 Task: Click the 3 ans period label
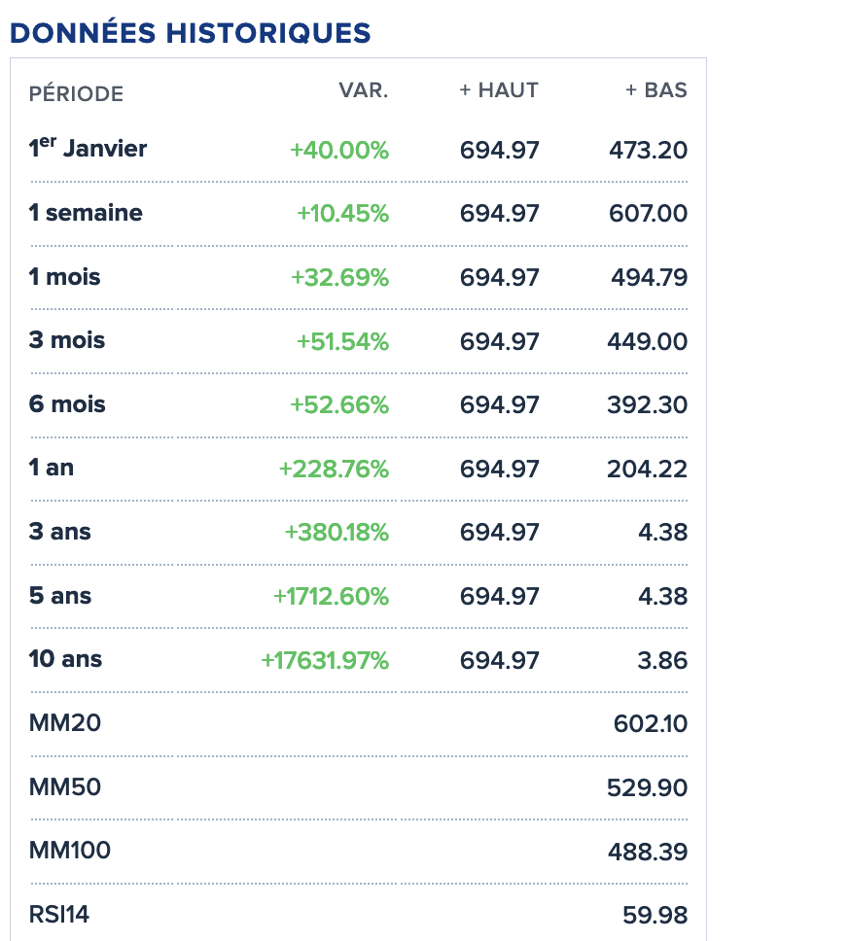(x=60, y=532)
